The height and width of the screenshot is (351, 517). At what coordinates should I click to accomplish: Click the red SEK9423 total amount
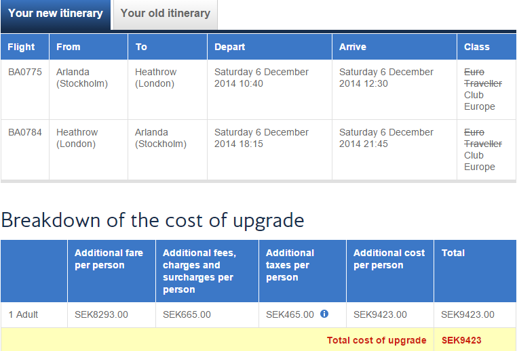click(x=461, y=340)
